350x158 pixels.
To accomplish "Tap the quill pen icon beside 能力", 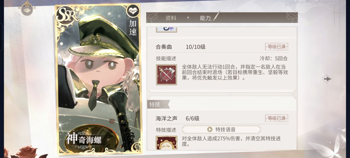I will click(216, 16).
